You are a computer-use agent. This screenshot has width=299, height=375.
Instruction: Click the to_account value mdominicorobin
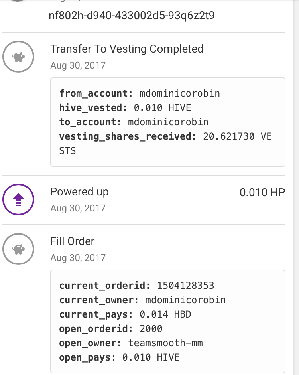[168, 122]
